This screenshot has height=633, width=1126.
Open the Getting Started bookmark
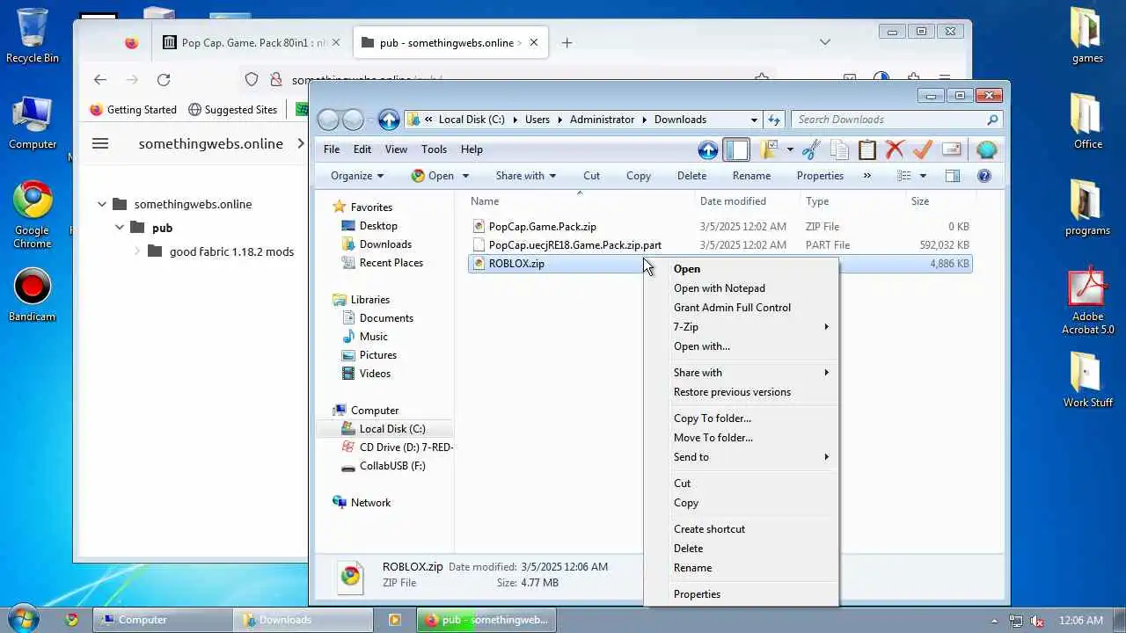point(133,110)
